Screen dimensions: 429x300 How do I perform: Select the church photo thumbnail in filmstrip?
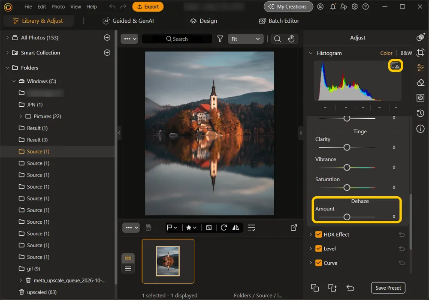168,261
